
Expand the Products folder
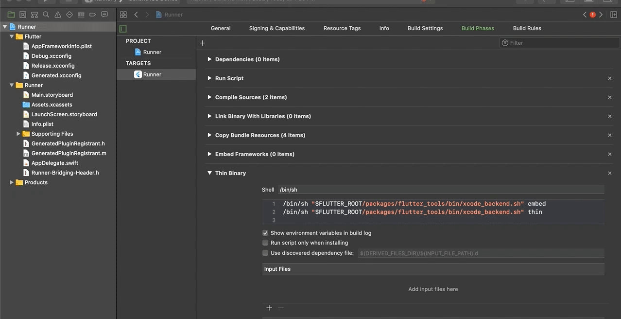pos(12,182)
